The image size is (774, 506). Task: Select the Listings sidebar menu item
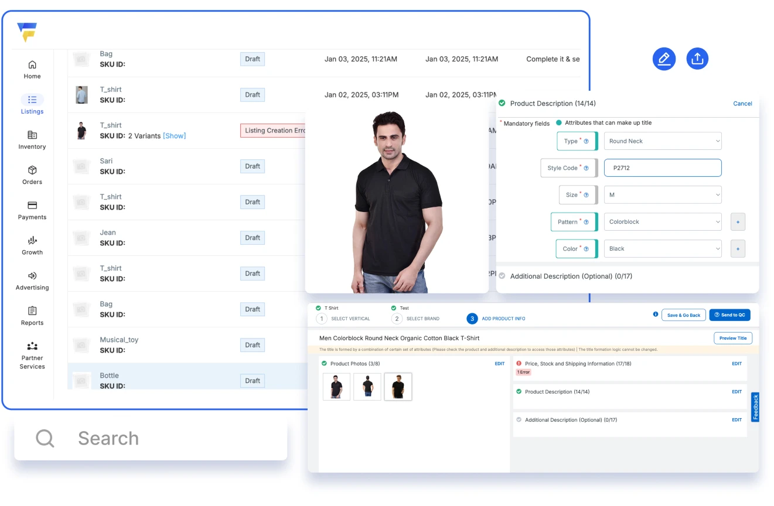[x=32, y=104]
